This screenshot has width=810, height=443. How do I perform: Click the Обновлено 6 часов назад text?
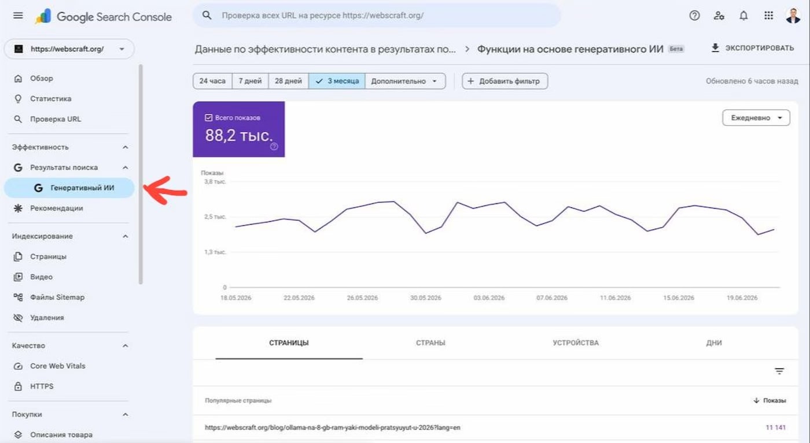coord(752,81)
